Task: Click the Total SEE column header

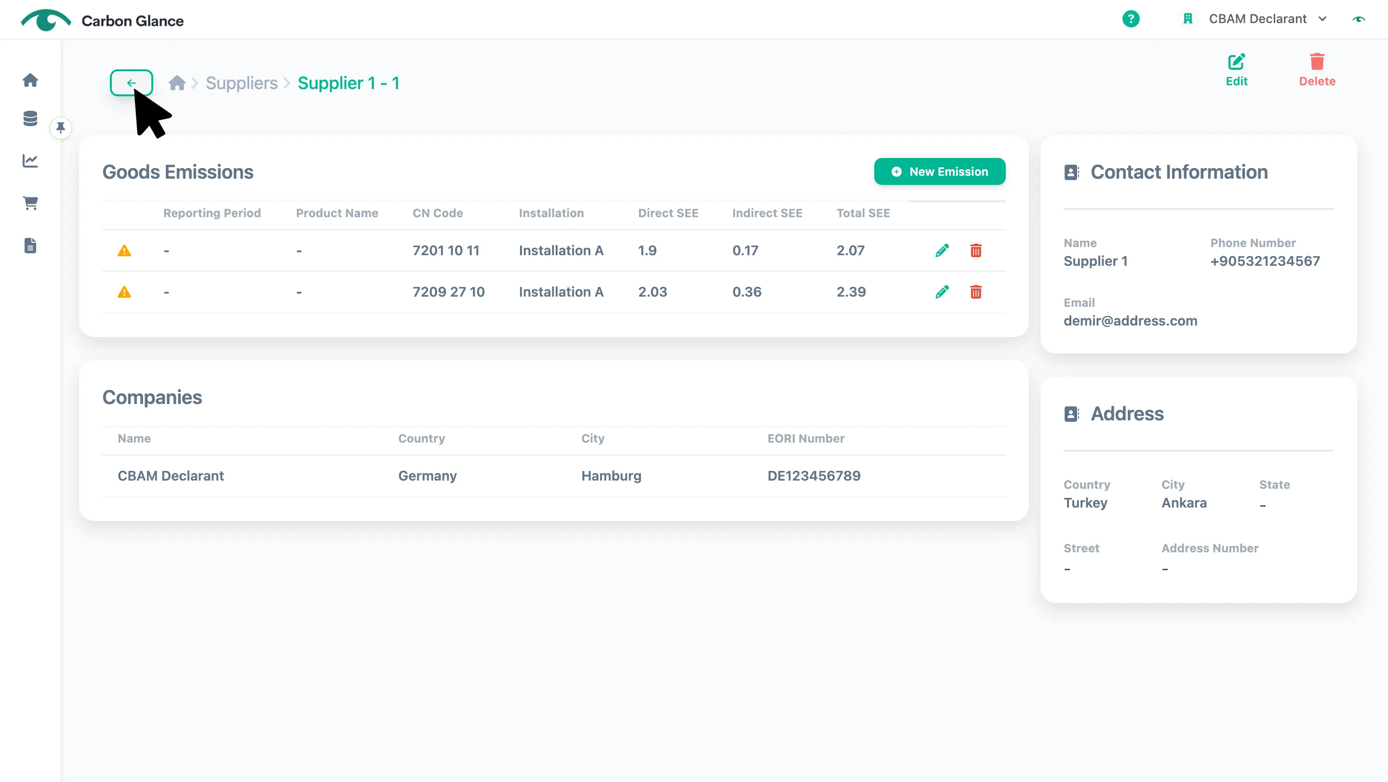Action: tap(863, 213)
